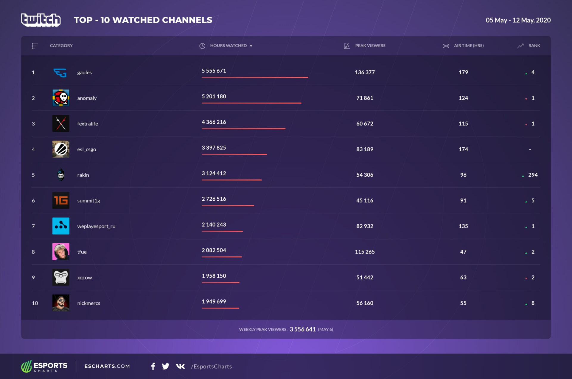Open the tfue channel avatar
Screen dimensions: 572x379
[61, 251]
